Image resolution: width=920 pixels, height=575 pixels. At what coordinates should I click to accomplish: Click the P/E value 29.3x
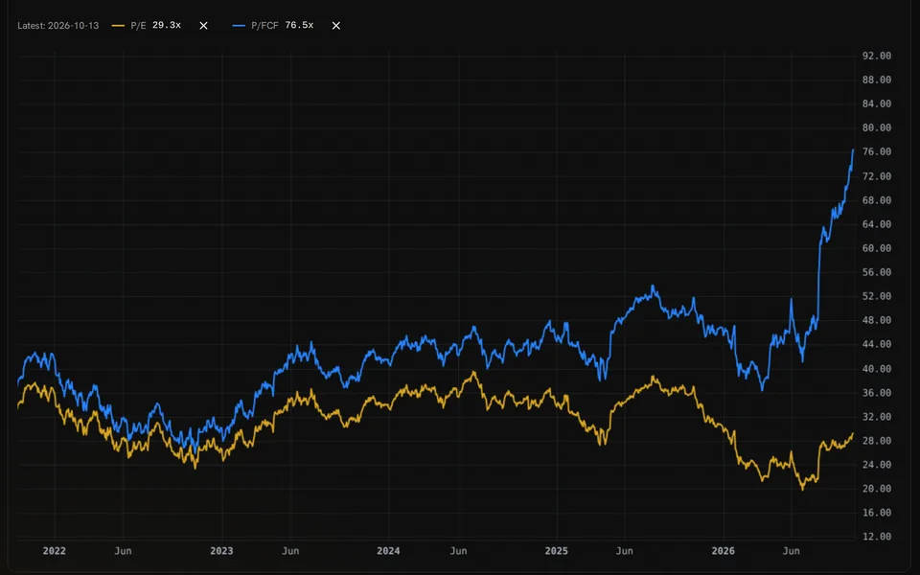click(167, 25)
